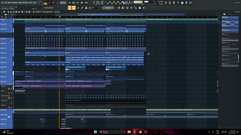Click the Buscar taskbar search box
This screenshot has height=135, width=241.
[x=112, y=132]
